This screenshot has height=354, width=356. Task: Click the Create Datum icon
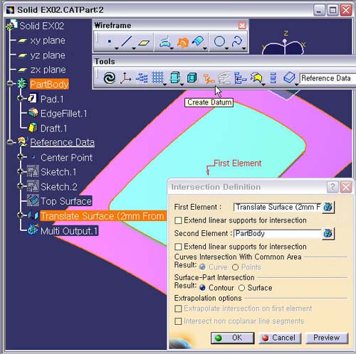point(208,78)
